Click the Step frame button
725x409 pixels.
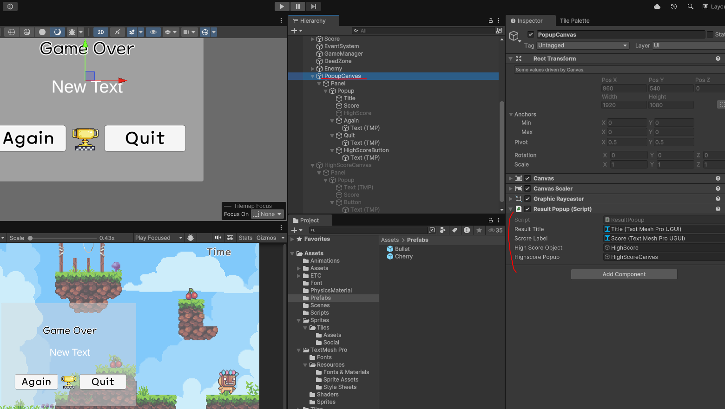(314, 6)
